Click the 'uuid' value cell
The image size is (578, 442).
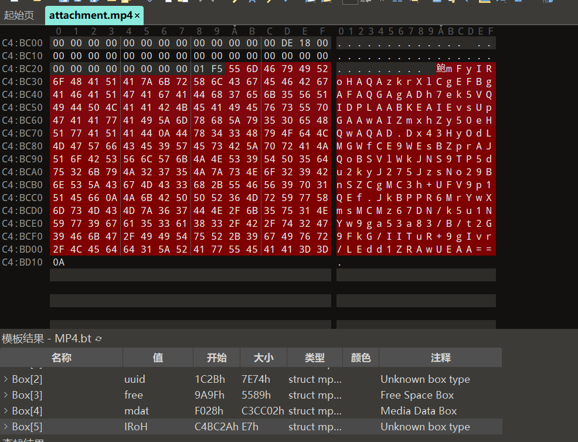[x=135, y=379]
